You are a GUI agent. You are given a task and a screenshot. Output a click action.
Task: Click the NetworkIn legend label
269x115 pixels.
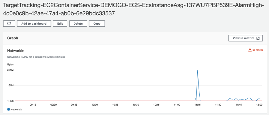pyautogui.click(x=16, y=109)
